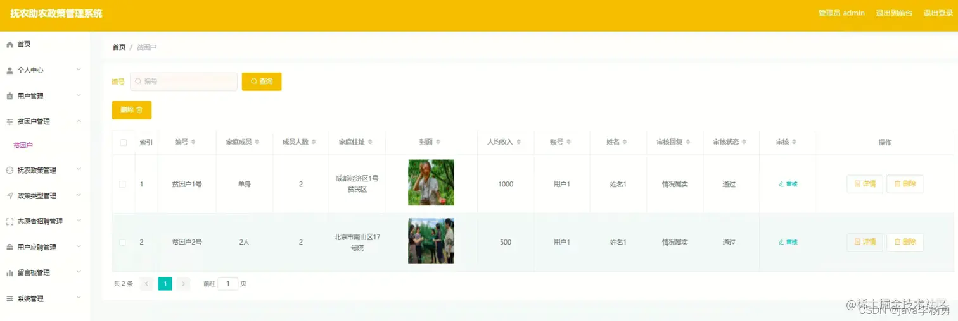Click the 首页 breadcrumb link
The image size is (958, 321).
(119, 47)
